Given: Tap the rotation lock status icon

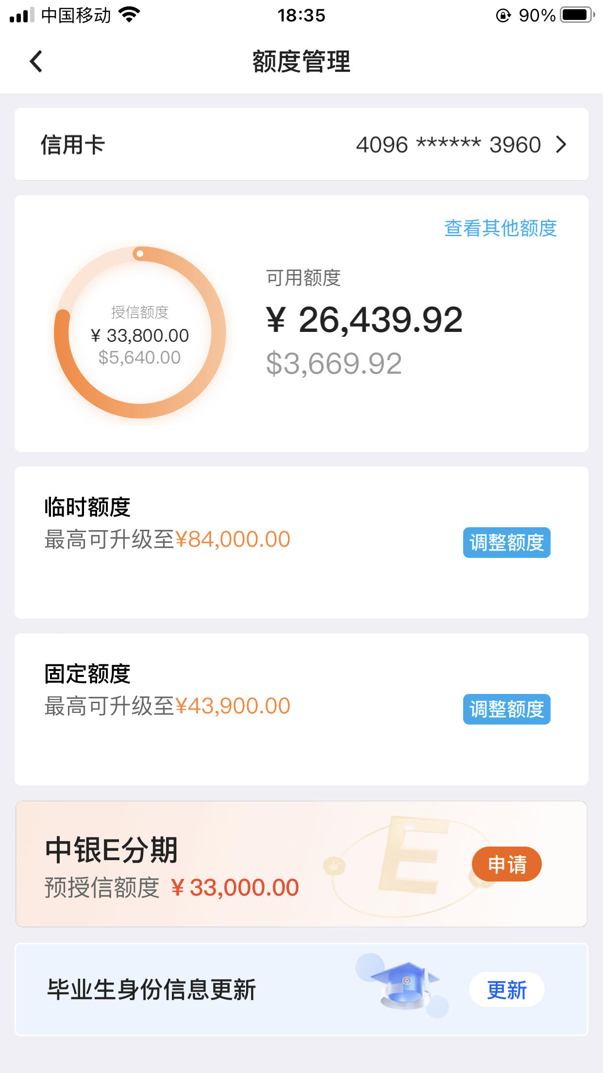Looking at the screenshot, I should [x=503, y=16].
